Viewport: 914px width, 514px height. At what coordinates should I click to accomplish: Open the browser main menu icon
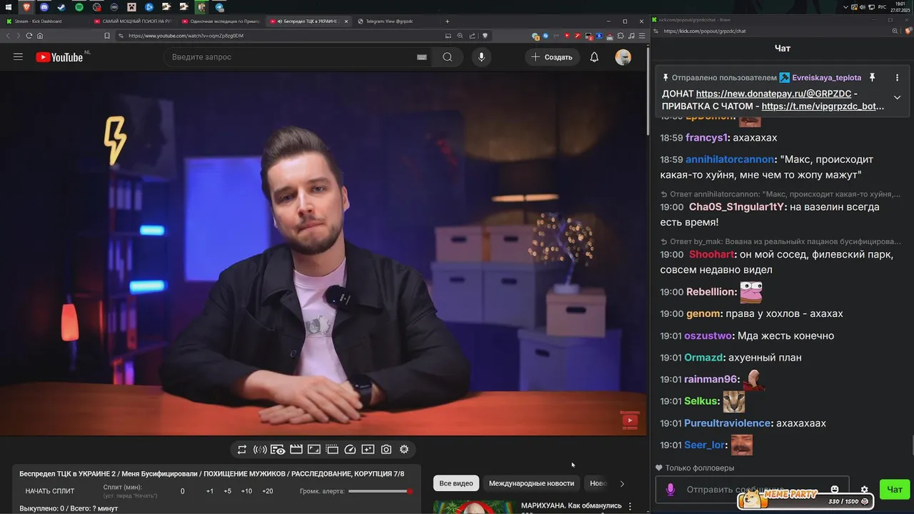(641, 36)
